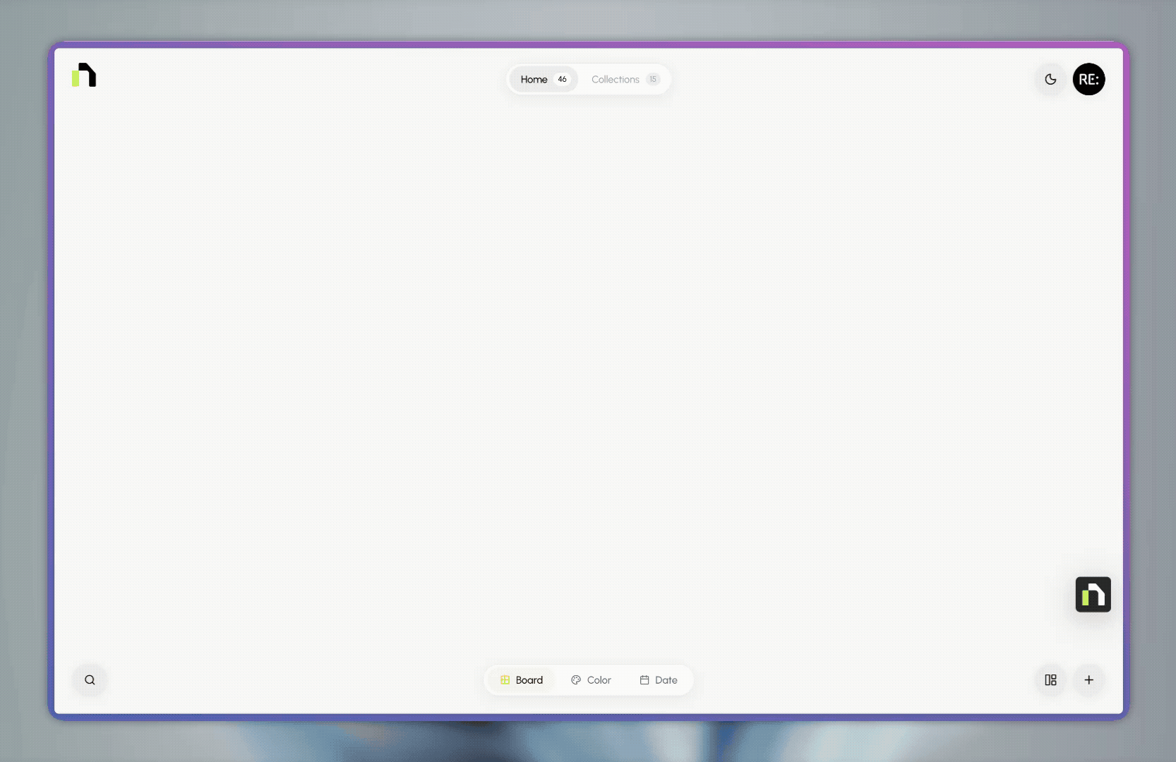The image size is (1176, 762).
Task: Click the palette icon beside Color
Action: [x=576, y=680]
